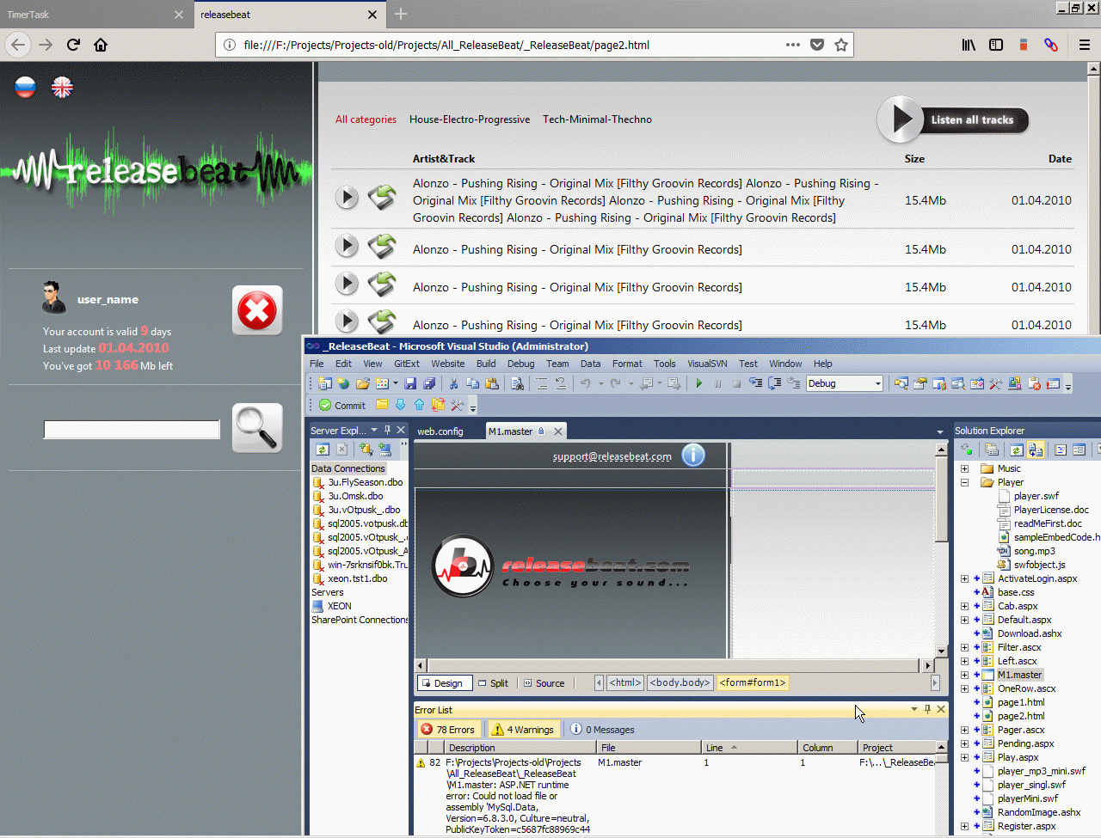Switch designer to Source view
The height and width of the screenshot is (838, 1101).
click(x=544, y=683)
